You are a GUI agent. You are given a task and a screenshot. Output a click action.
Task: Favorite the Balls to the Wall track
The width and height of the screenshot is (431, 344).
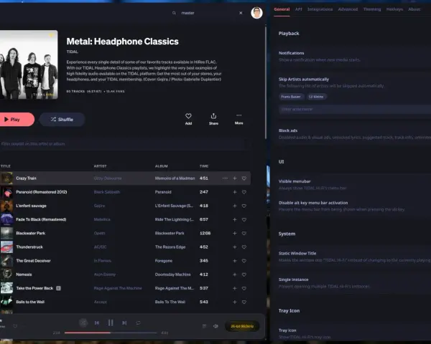[244, 302]
